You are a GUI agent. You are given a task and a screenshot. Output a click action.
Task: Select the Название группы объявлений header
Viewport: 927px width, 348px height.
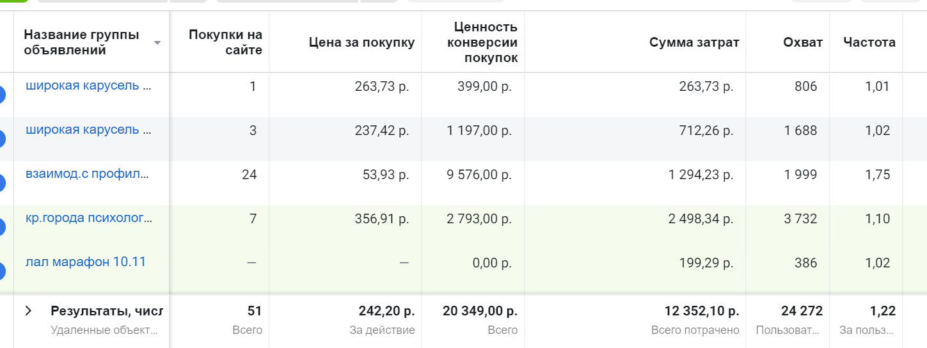81,42
